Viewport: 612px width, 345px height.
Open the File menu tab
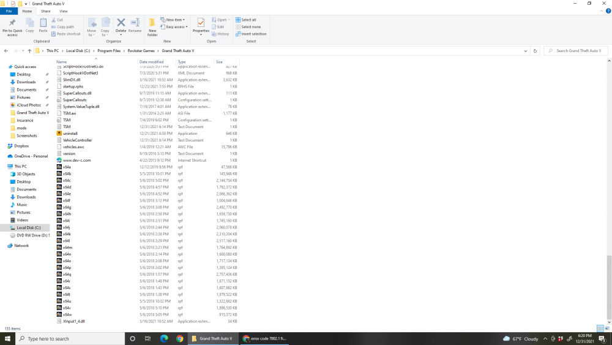tap(9, 11)
